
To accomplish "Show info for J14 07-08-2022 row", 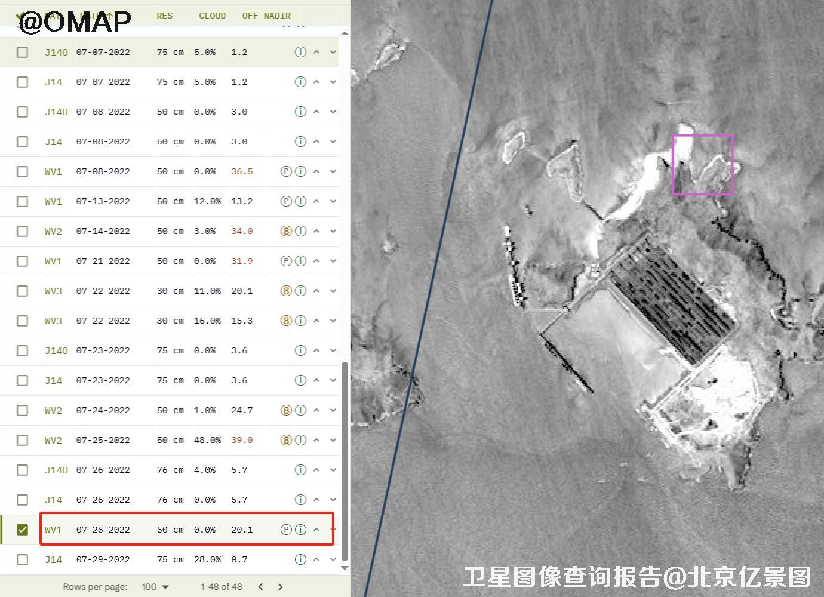I will click(300, 141).
